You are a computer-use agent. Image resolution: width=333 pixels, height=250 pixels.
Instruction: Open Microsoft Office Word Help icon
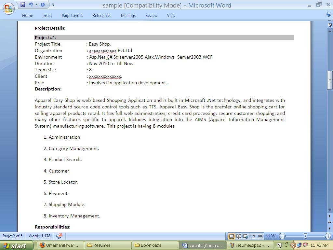coord(328,14)
